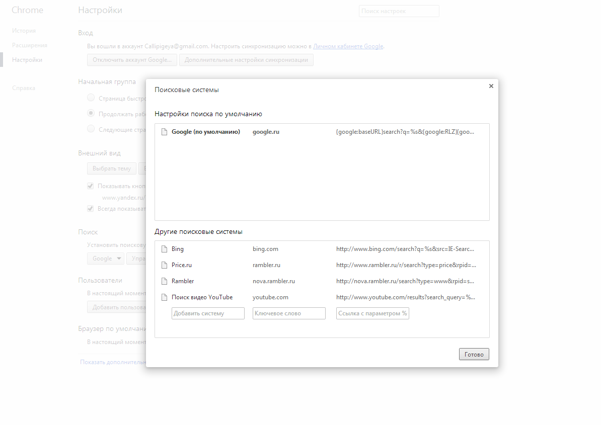The width and height of the screenshot is (601, 425).
Task: Click the rambler.ru keyword
Action: [266, 265]
